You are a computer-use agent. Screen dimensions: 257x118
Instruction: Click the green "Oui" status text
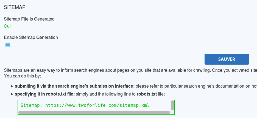click(x=7, y=26)
